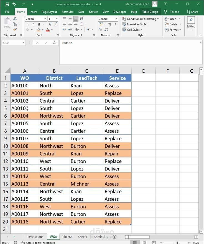This screenshot has height=244, width=204.
Task: Apply font color with red A icon
Action: (48, 29)
